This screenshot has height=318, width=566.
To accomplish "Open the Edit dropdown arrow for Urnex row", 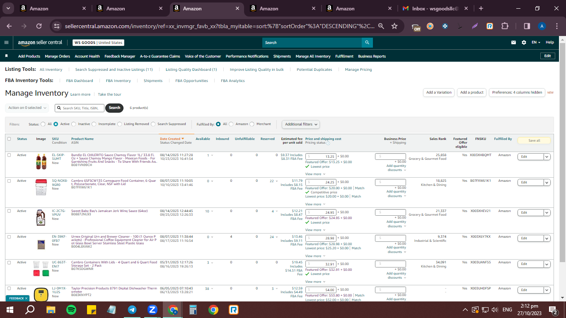I will tap(547, 238).
